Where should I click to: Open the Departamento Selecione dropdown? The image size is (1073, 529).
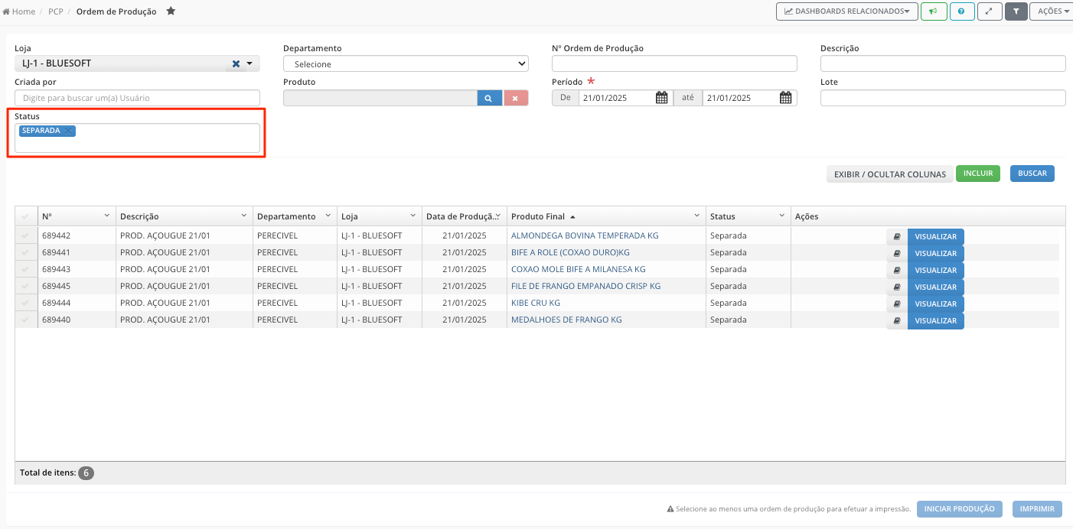coord(406,64)
